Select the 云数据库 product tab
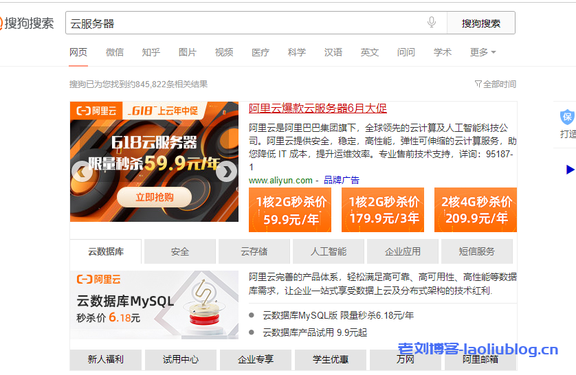The width and height of the screenshot is (576, 375). pos(106,251)
